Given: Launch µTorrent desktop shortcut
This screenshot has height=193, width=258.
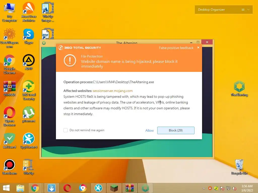Looking at the screenshot, I should point(29,115).
